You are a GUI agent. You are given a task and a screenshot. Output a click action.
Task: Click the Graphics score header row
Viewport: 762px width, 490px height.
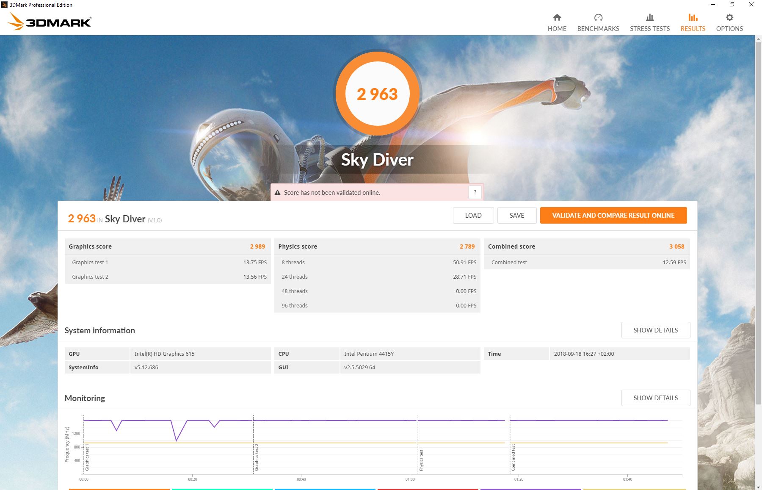pos(167,246)
